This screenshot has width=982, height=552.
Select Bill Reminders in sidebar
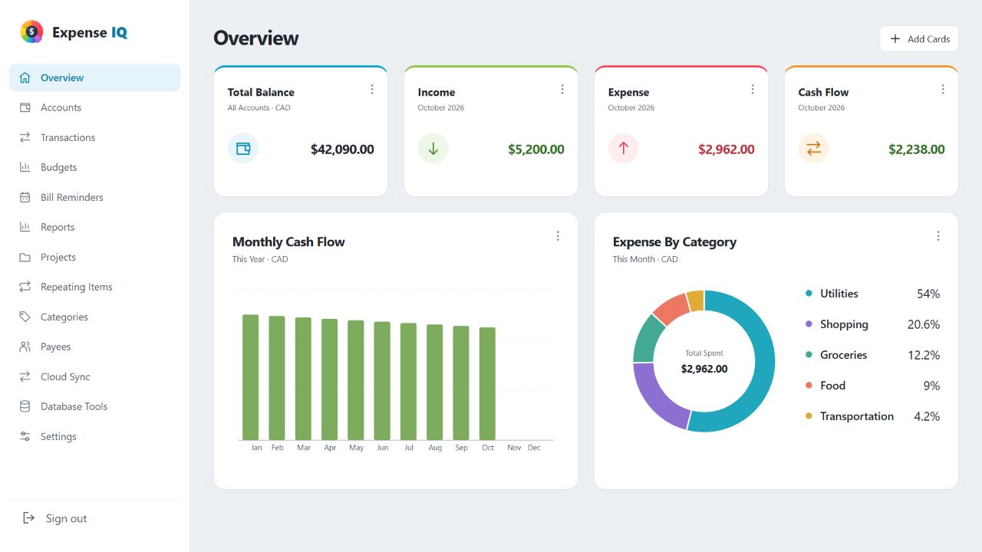[x=95, y=197]
